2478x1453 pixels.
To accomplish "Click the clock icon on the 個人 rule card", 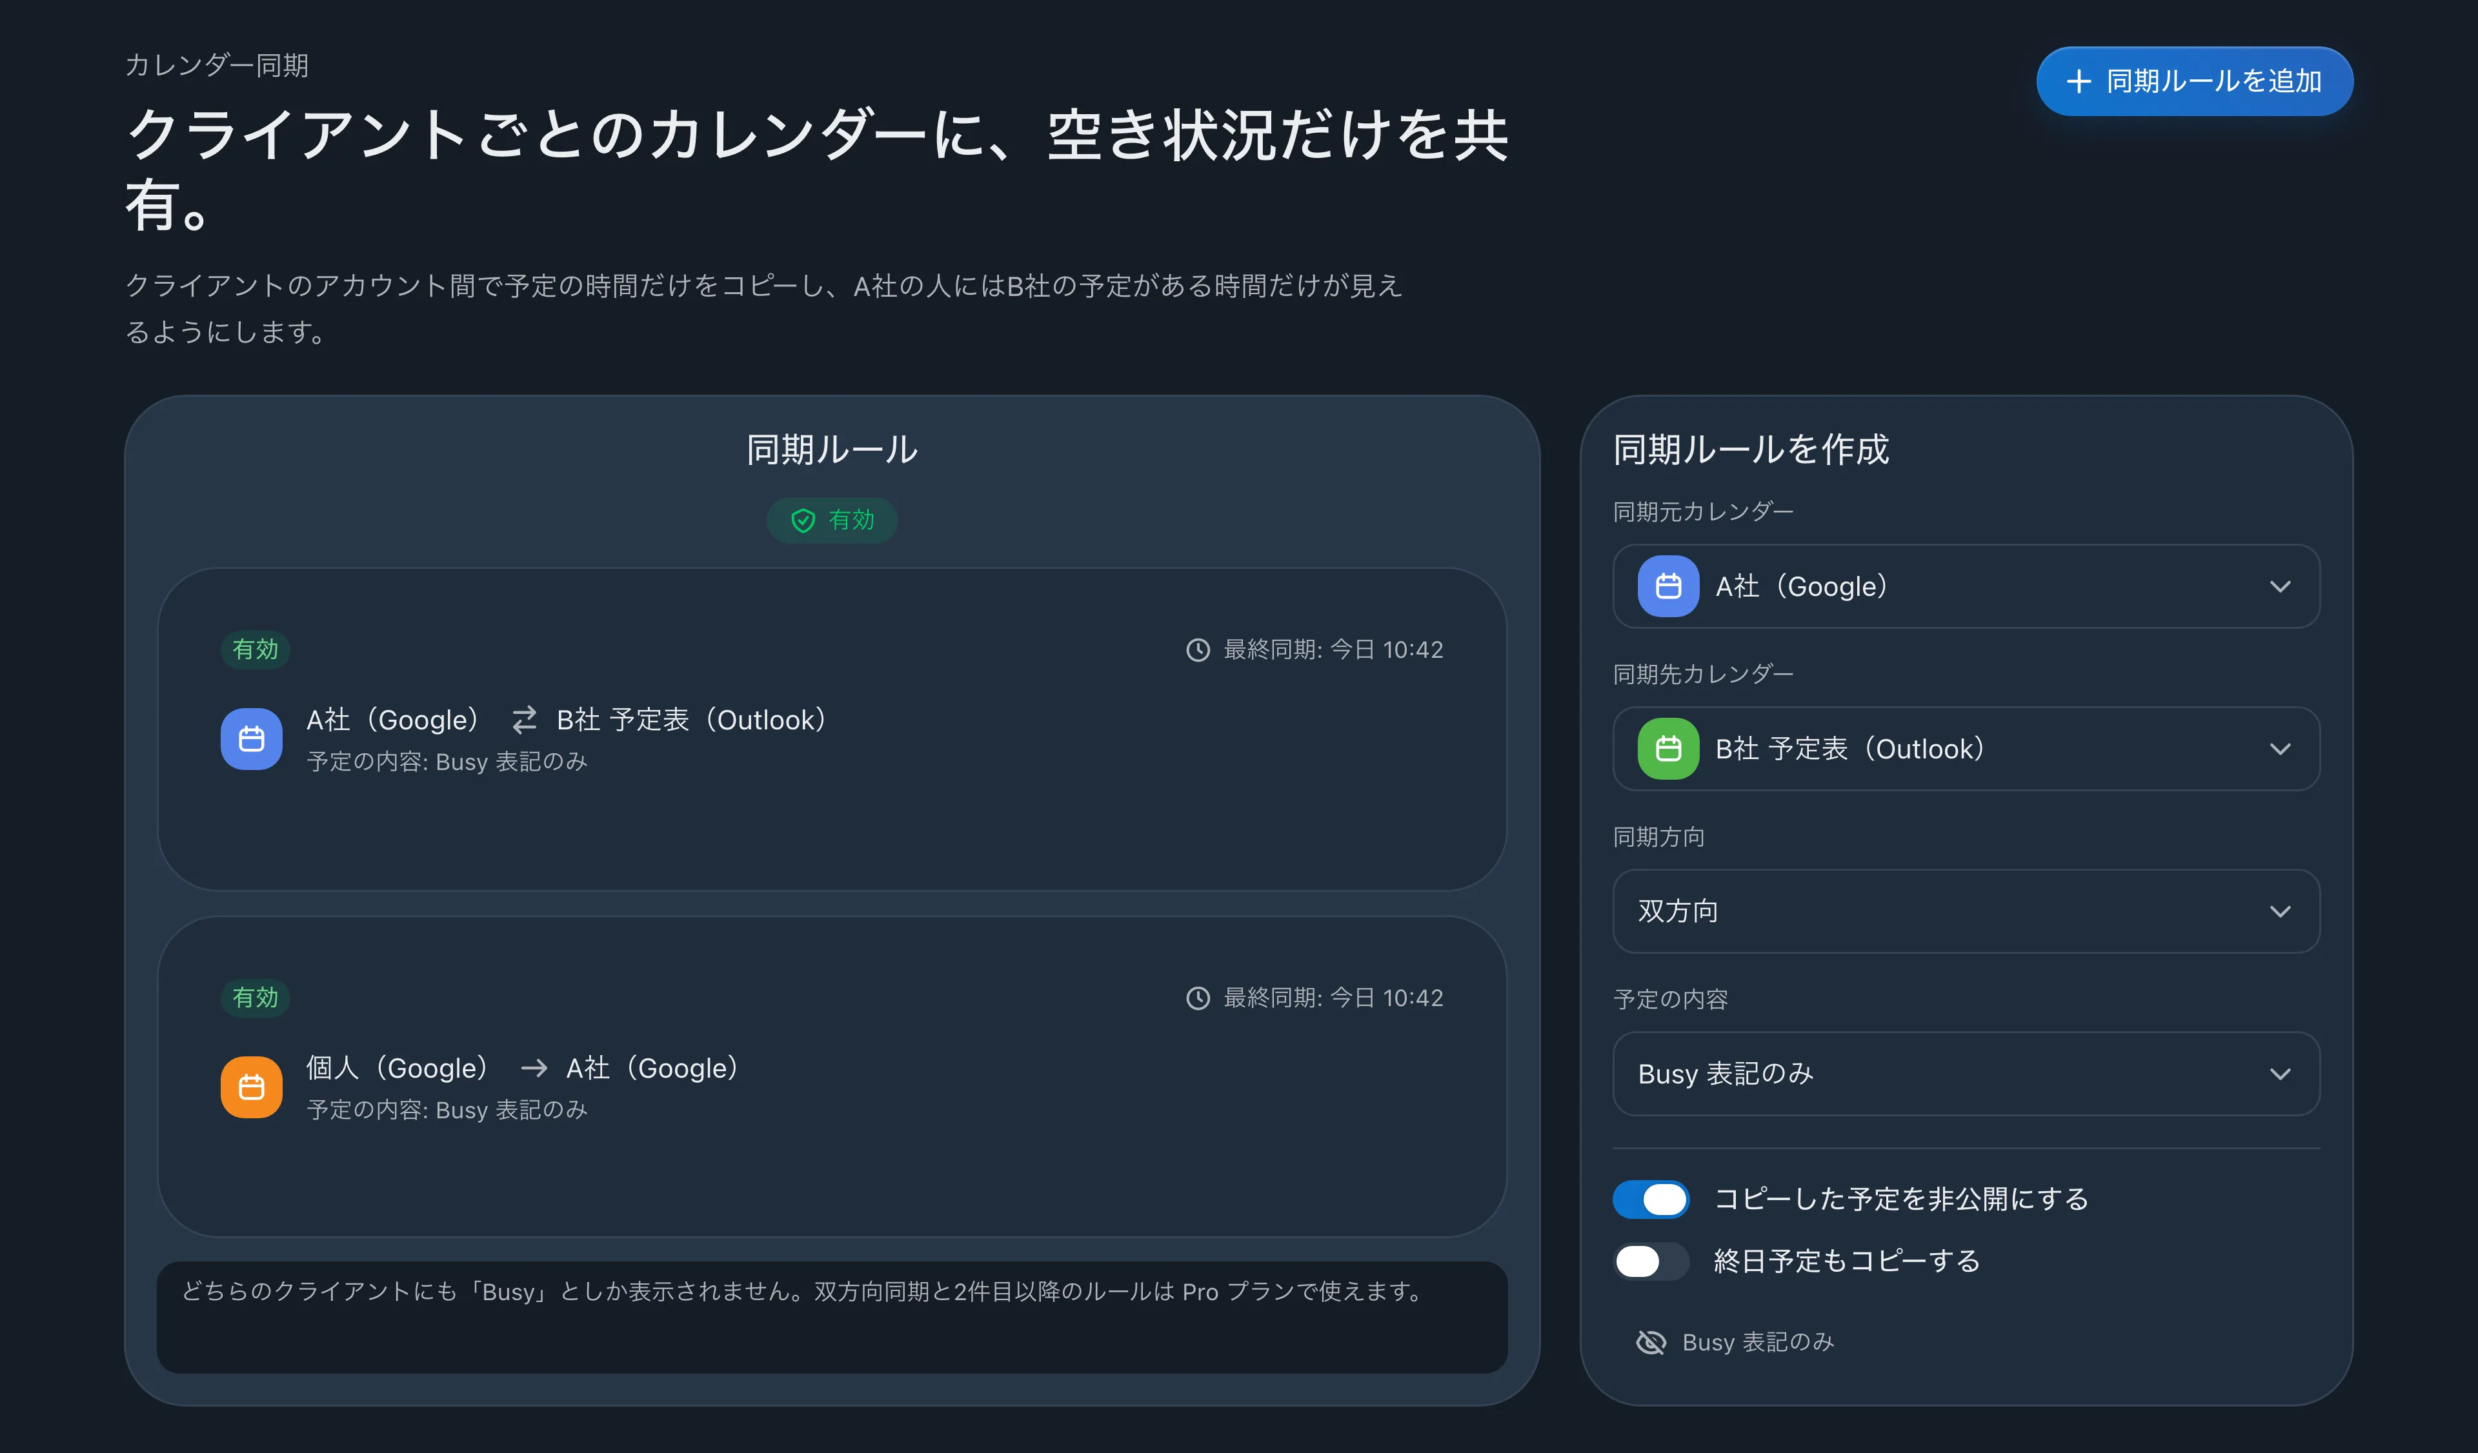I will click(1198, 998).
